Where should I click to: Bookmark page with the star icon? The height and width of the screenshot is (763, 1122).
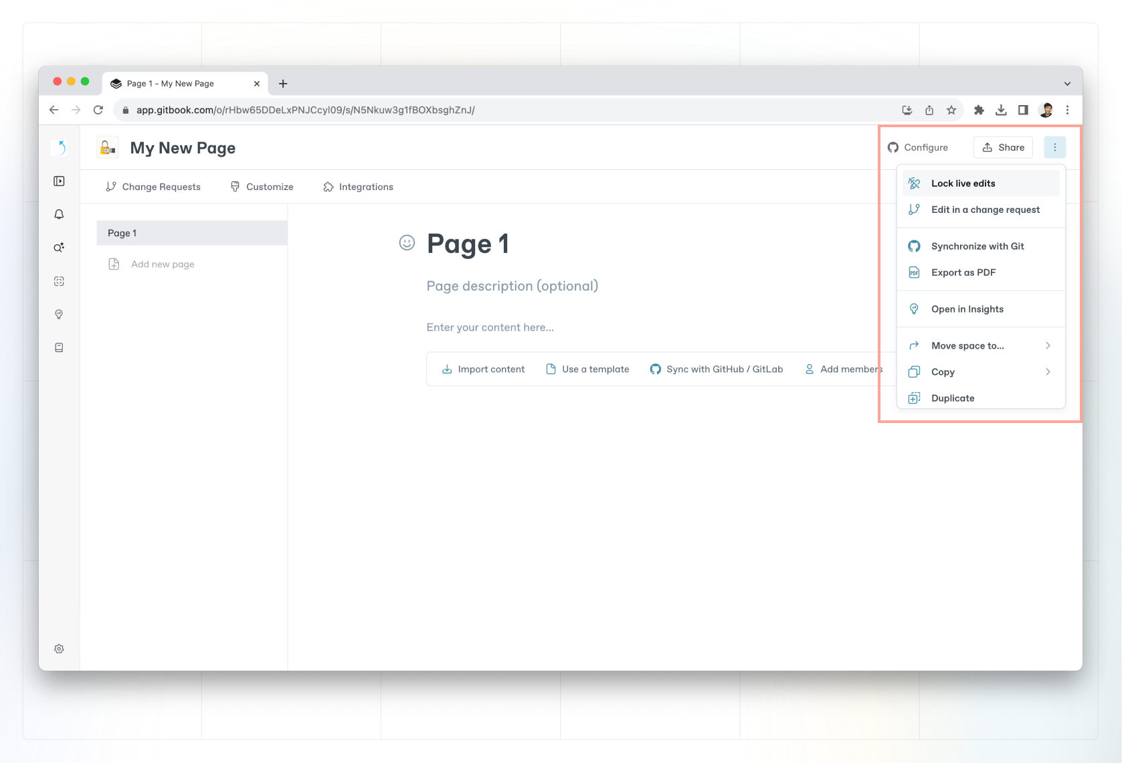[951, 110]
